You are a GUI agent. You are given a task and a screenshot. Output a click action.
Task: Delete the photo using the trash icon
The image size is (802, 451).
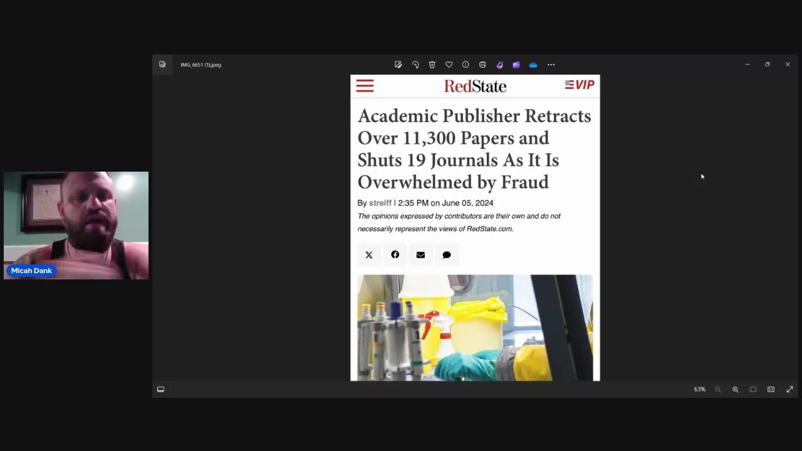[x=432, y=65]
